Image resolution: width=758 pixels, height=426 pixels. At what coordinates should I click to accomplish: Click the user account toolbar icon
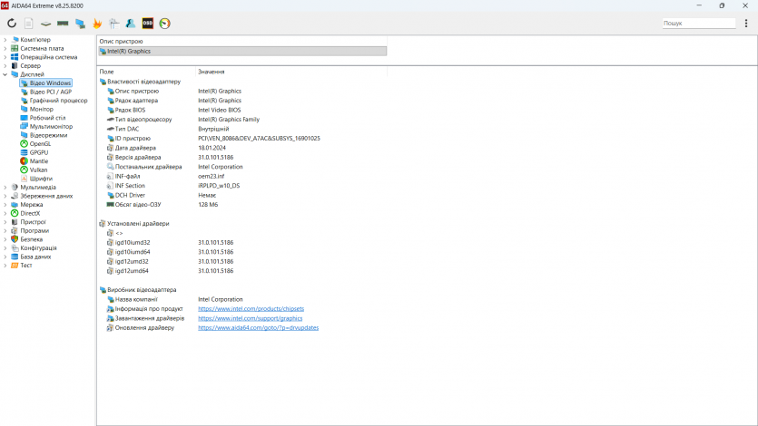click(131, 24)
